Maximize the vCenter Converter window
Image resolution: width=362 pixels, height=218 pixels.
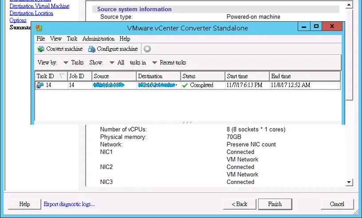coord(316,27)
